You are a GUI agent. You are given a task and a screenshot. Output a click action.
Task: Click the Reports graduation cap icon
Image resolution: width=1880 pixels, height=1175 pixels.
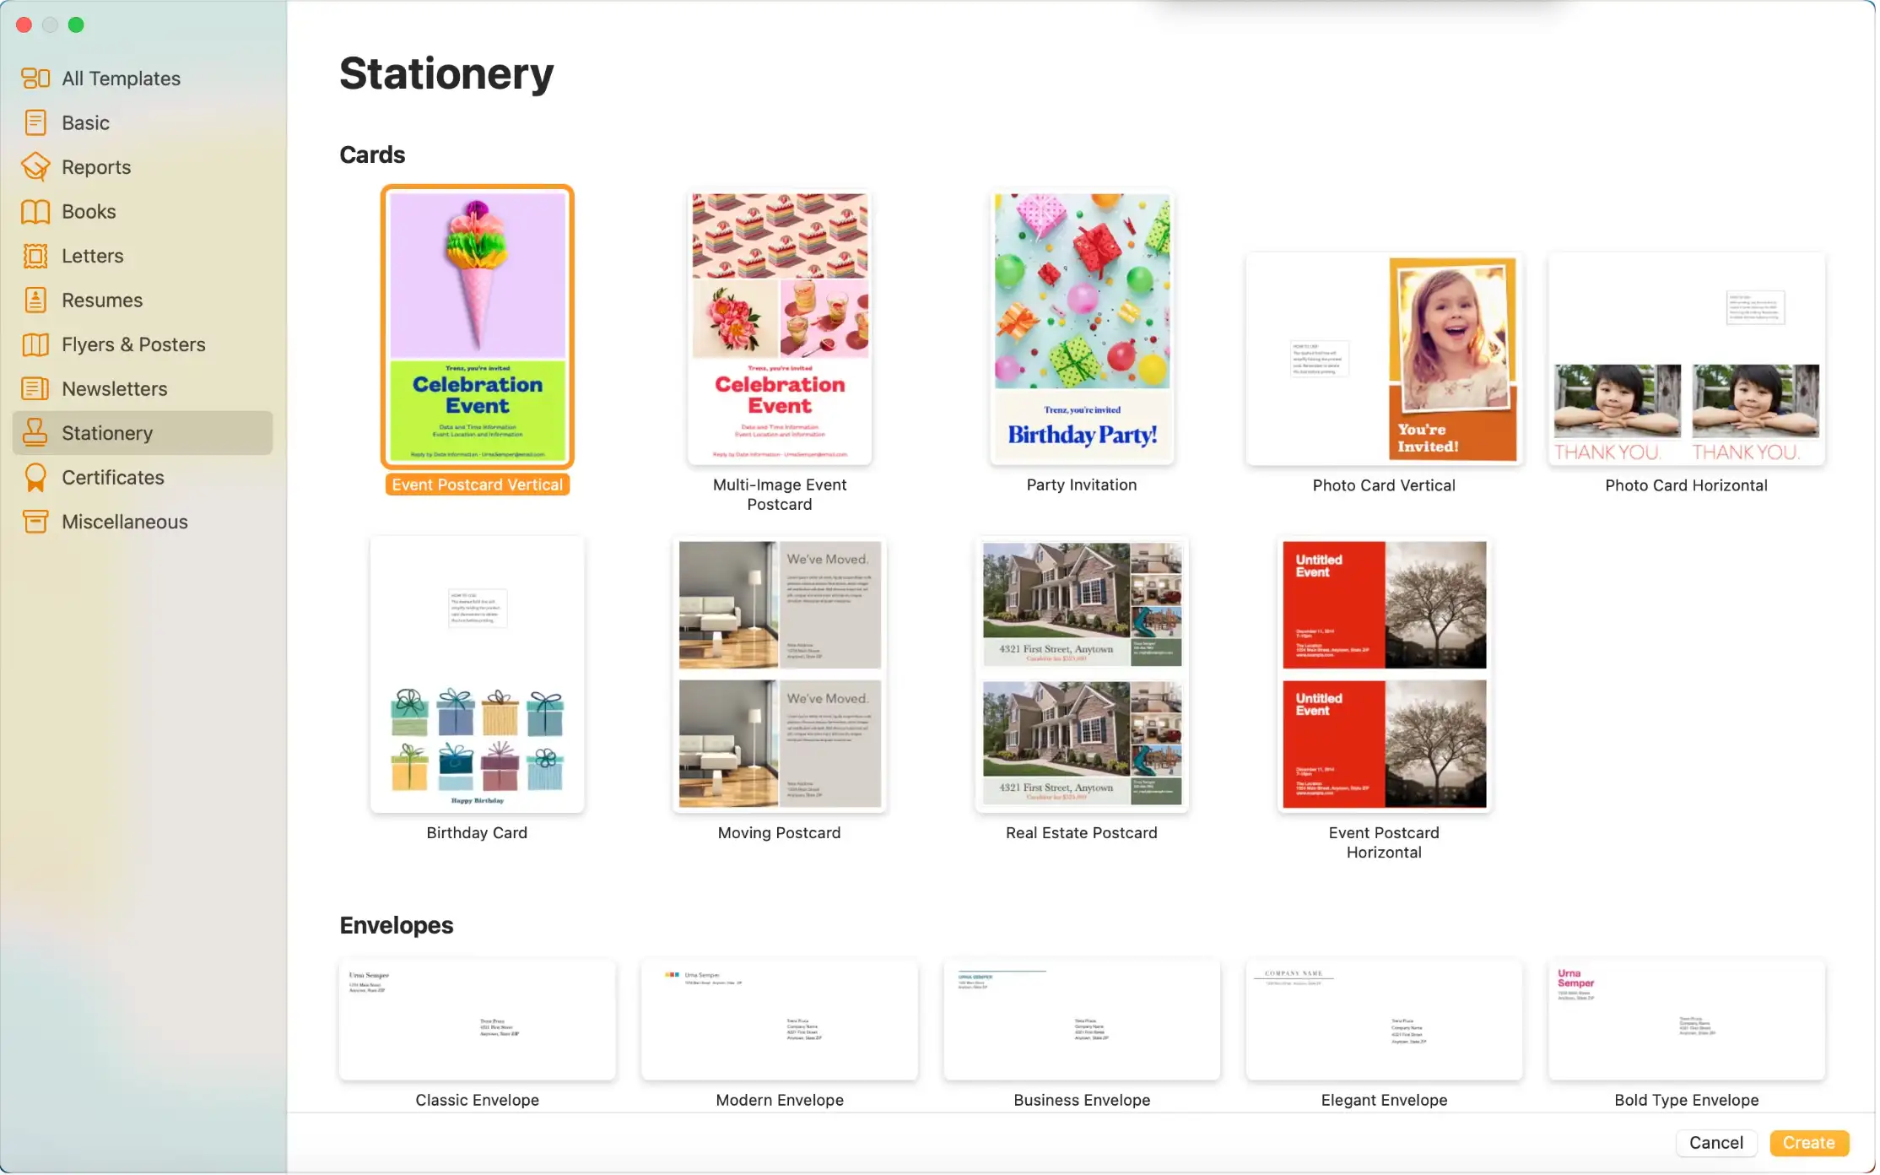coord(35,167)
